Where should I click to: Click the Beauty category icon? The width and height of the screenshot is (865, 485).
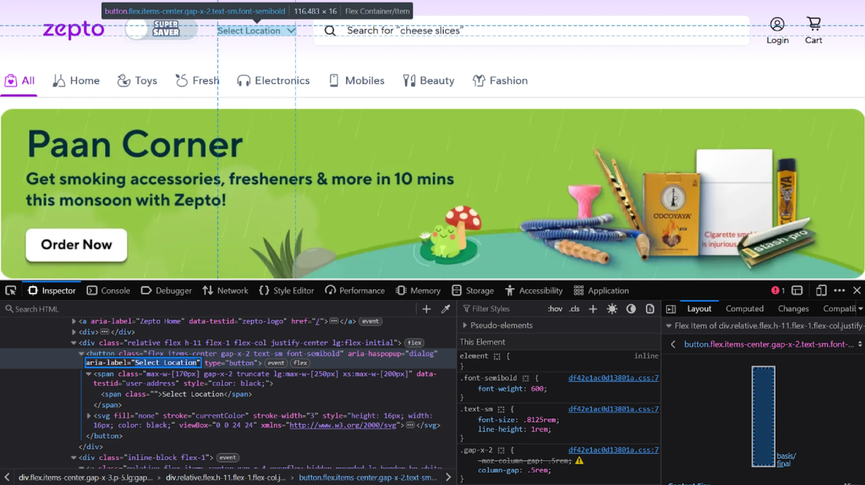click(409, 81)
